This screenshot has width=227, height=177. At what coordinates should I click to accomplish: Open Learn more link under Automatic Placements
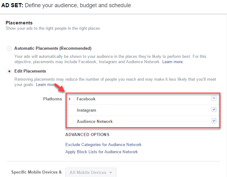coord(173,62)
